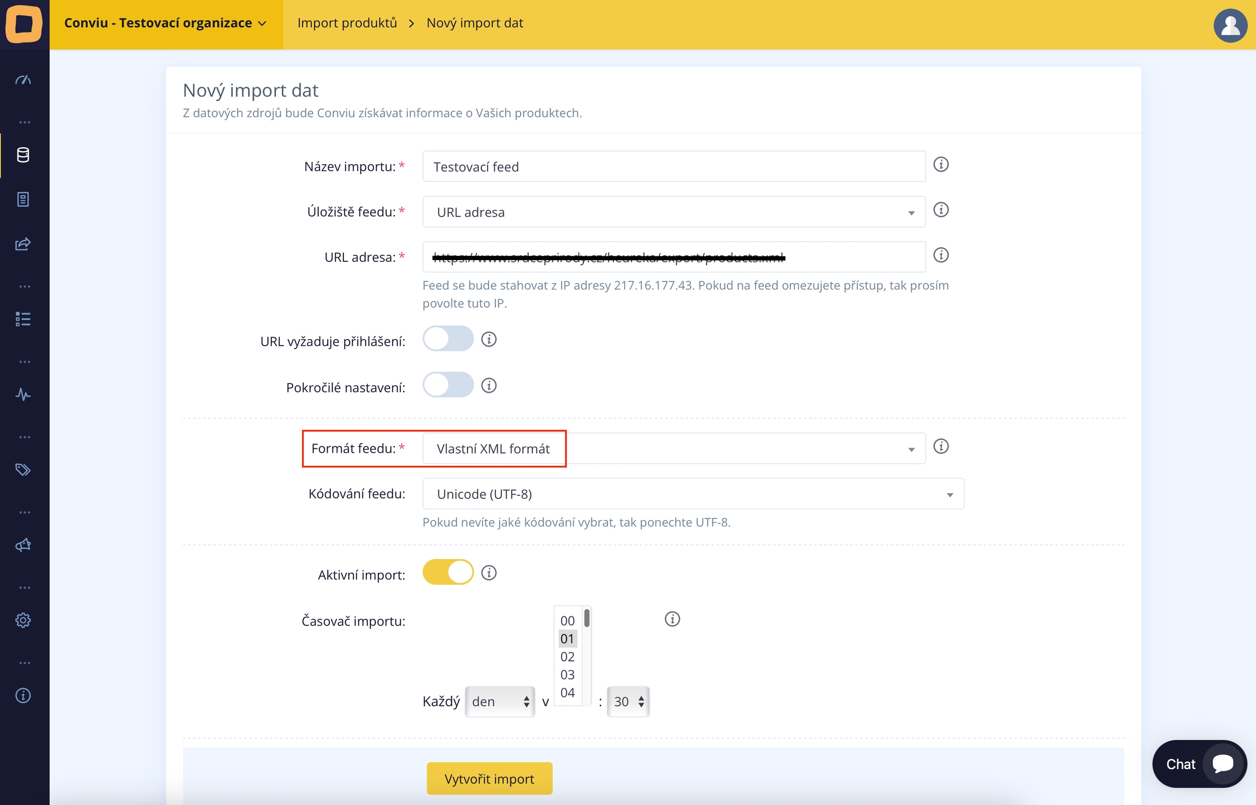Open the Úložiště feedu dropdown
The height and width of the screenshot is (805, 1256).
(x=673, y=212)
